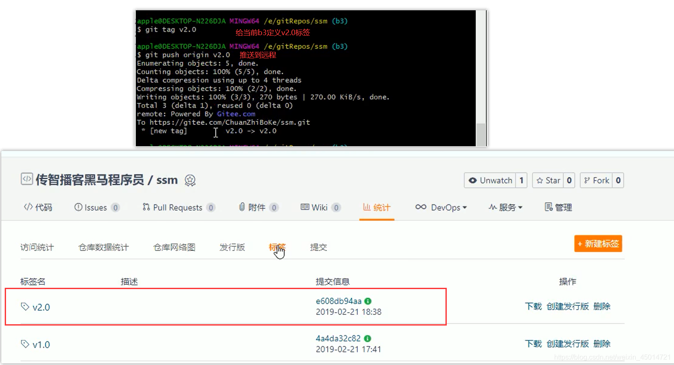The height and width of the screenshot is (365, 674).
Task: Click the 新建标签 new tag button
Action: [598, 244]
